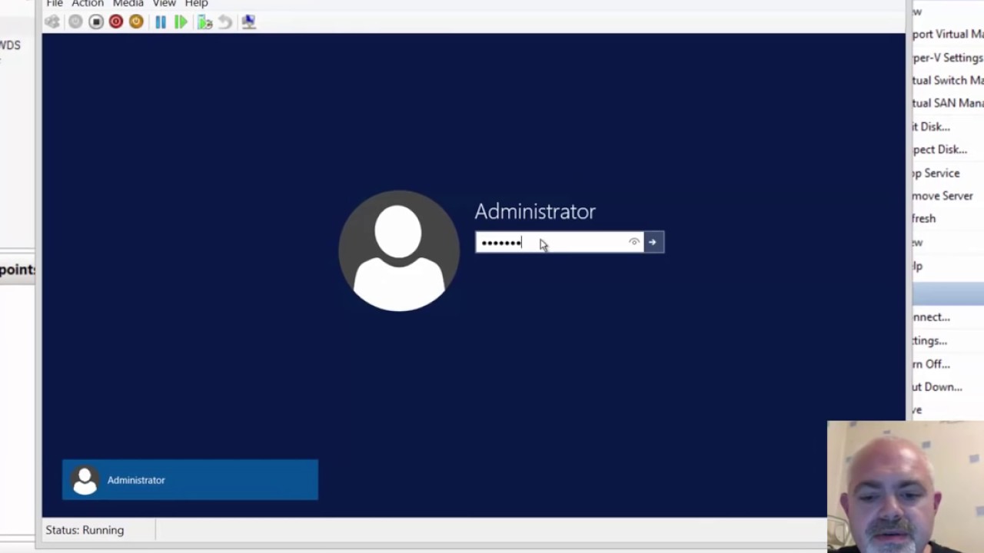Click the highlighted VM section header in actions pane
Viewport: 984px width, 553px height.
(x=948, y=293)
